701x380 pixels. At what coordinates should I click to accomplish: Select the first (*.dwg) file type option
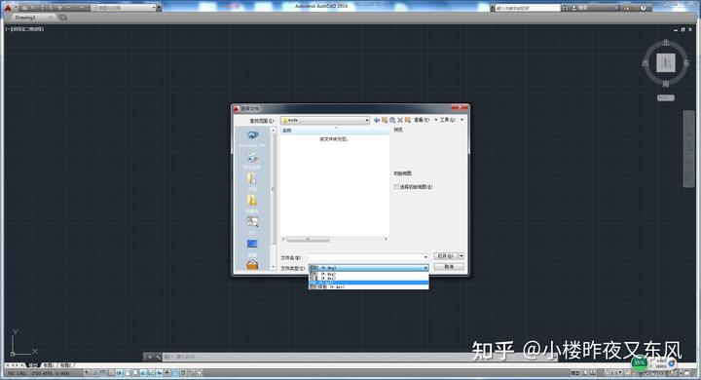click(369, 274)
